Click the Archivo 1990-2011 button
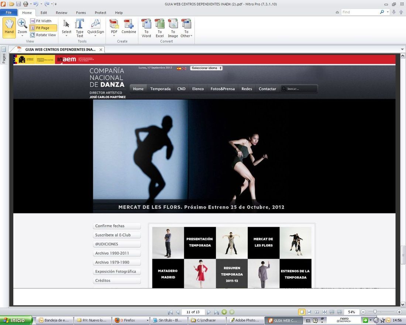Screen dimensions: 406x325 point(117,253)
